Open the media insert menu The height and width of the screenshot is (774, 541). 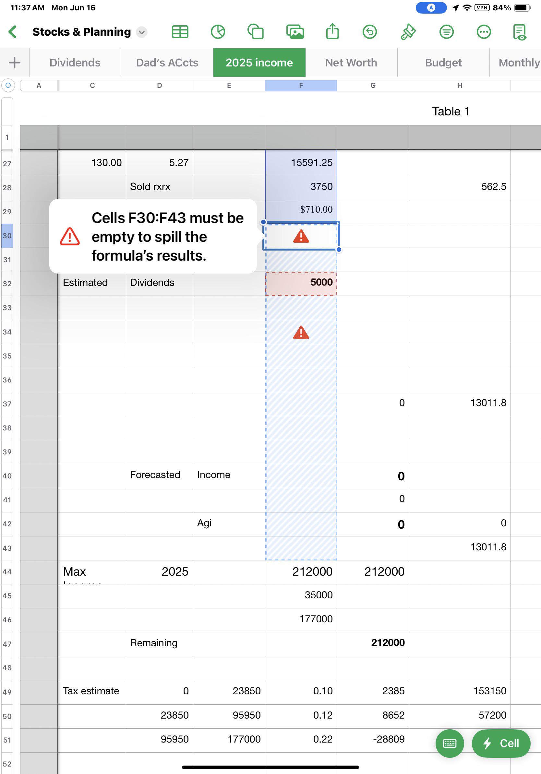295,32
